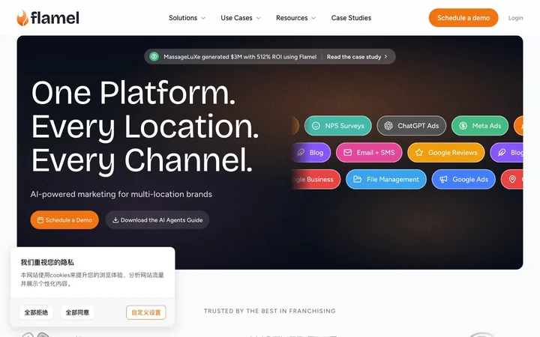Select the Google Reviews pill
This screenshot has width=540, height=337.
[446, 153]
